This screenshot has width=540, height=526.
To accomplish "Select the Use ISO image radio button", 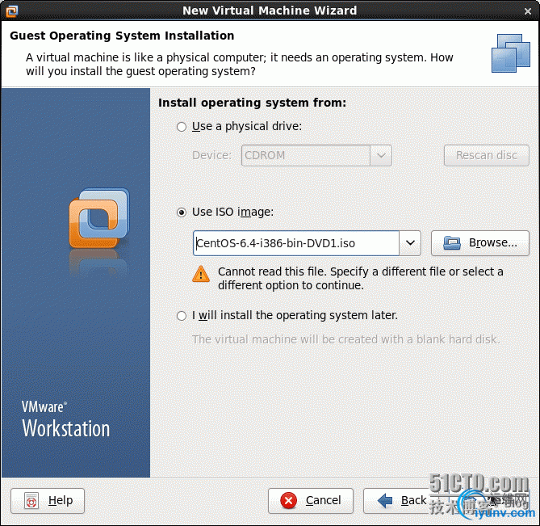I will click(x=182, y=213).
